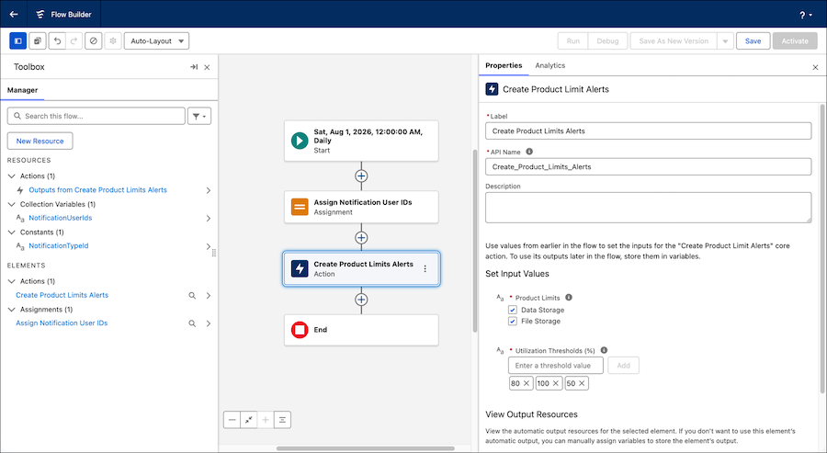Screen dimensions: 827x453
Task: Toggle the Toolbox panel button
Action: click(18, 40)
